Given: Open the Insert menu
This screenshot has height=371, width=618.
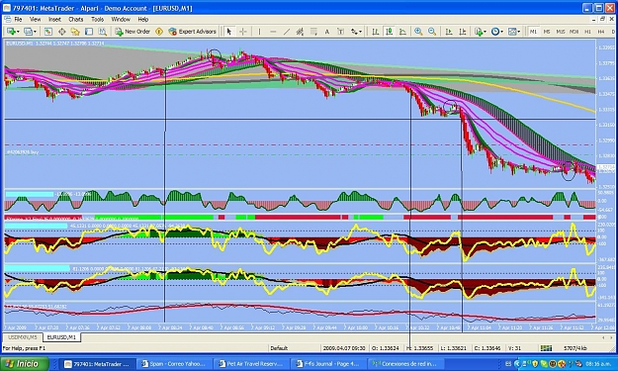Looking at the screenshot, I should click(x=54, y=20).
